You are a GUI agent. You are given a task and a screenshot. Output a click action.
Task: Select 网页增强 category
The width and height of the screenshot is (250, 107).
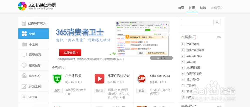[33, 55]
